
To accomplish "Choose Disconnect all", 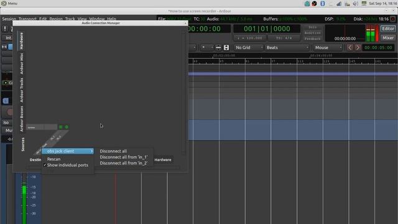I will click(113, 151).
